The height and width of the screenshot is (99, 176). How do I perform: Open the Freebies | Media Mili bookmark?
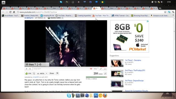(30, 16)
